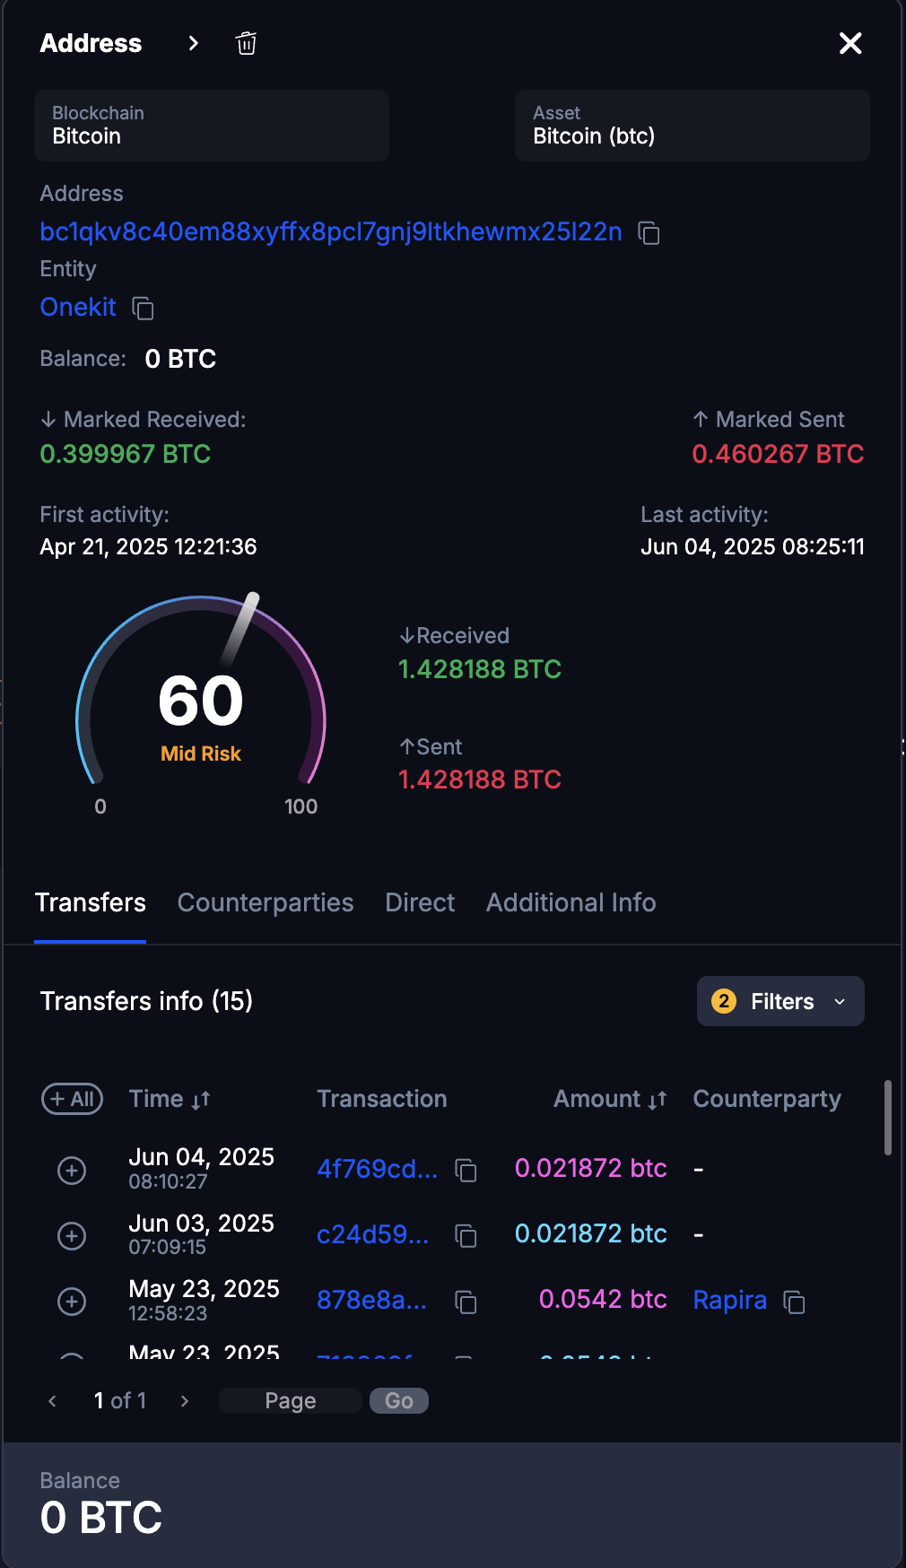Screen dimensions: 906x1568
Task: Copy transaction hash c24d59...
Action: click(466, 1235)
